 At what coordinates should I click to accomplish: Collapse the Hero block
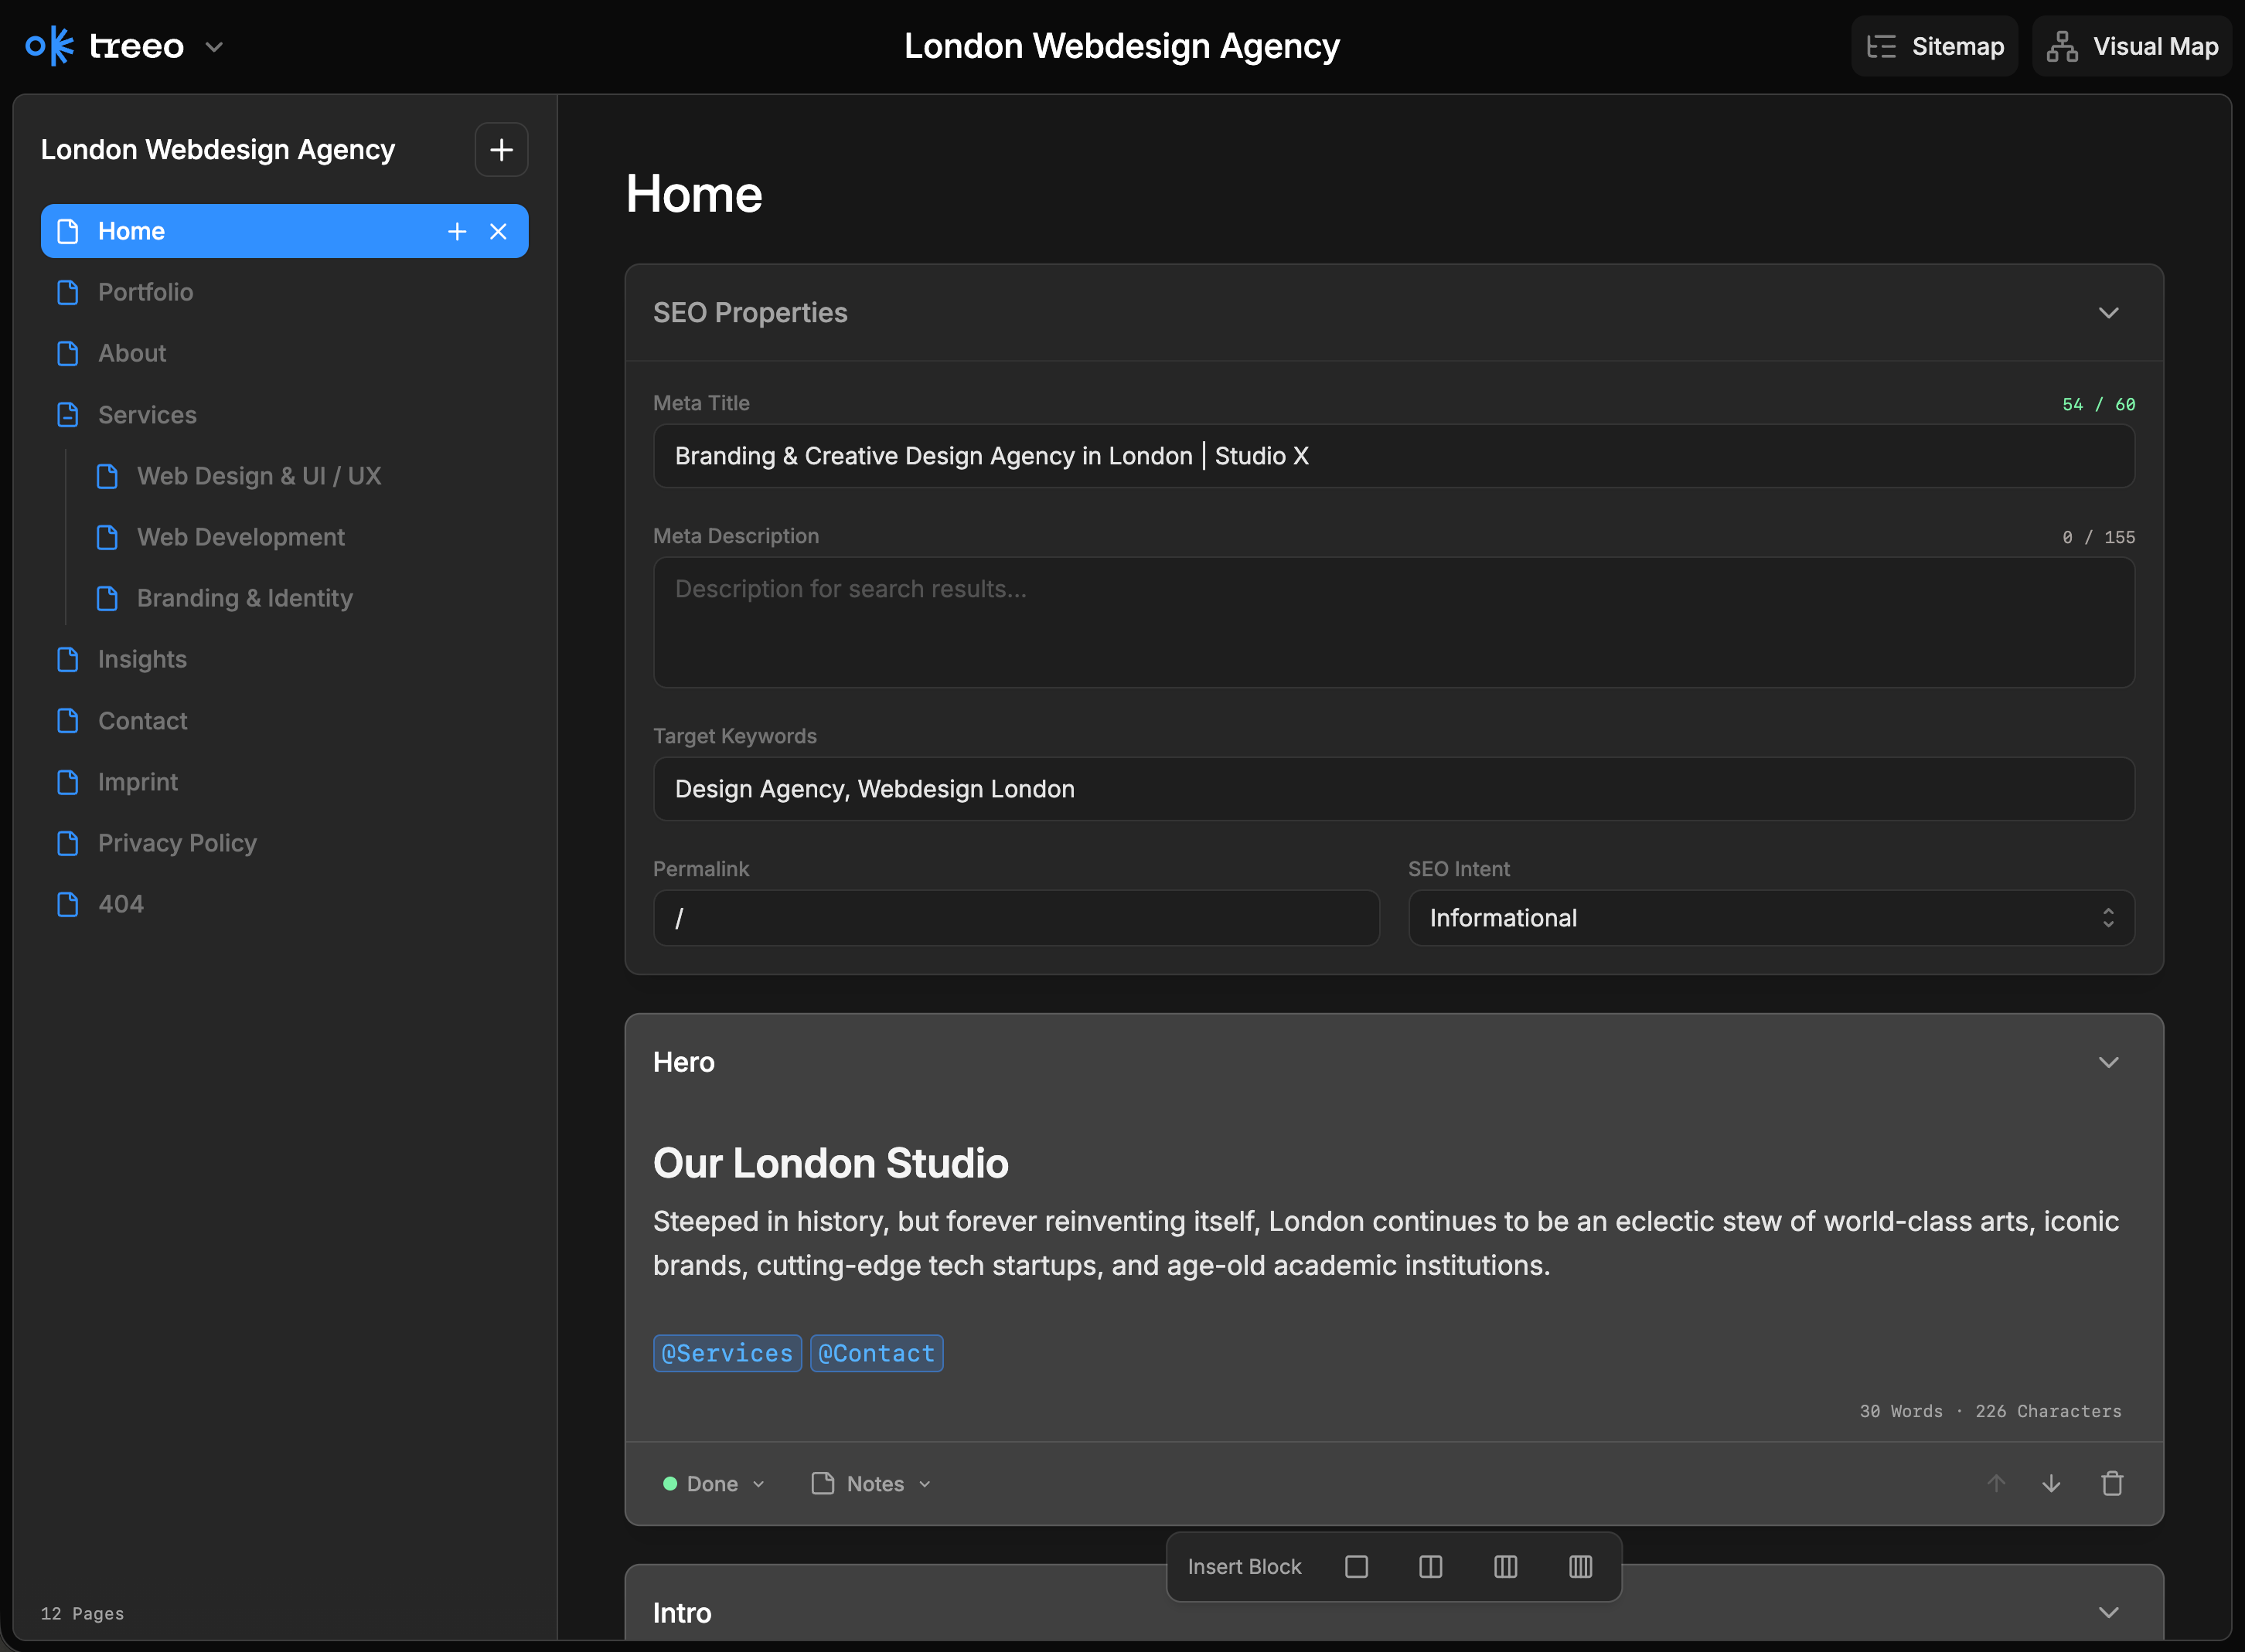(x=2108, y=1062)
